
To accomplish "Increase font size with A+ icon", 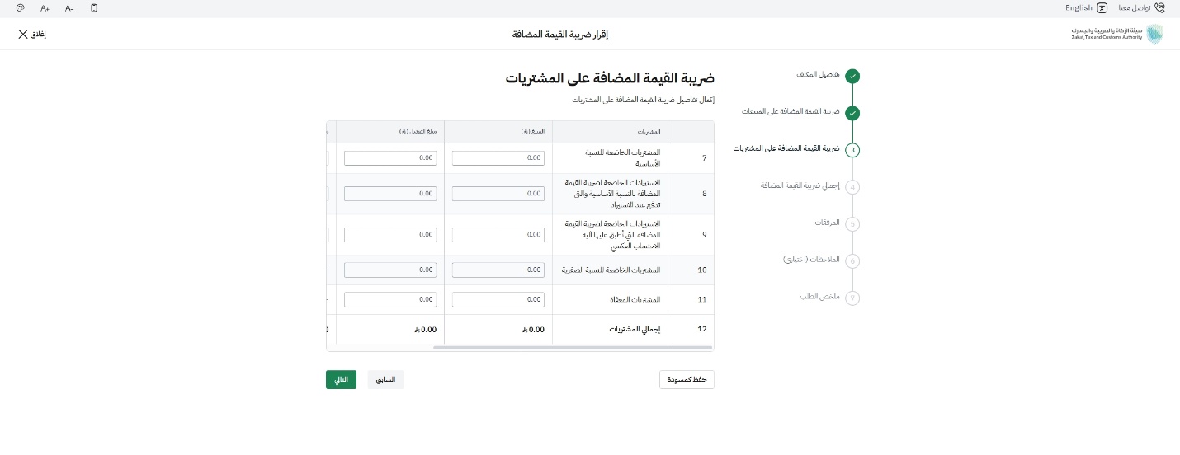I will [45, 7].
